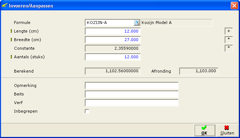Select the Aantals (stuks) value field

point(113,57)
